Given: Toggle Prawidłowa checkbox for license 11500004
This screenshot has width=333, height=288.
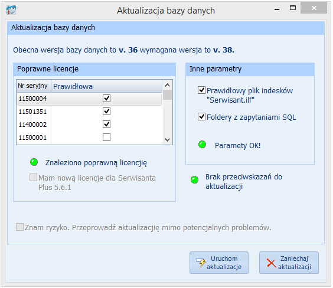Looking at the screenshot, I should click(106, 99).
